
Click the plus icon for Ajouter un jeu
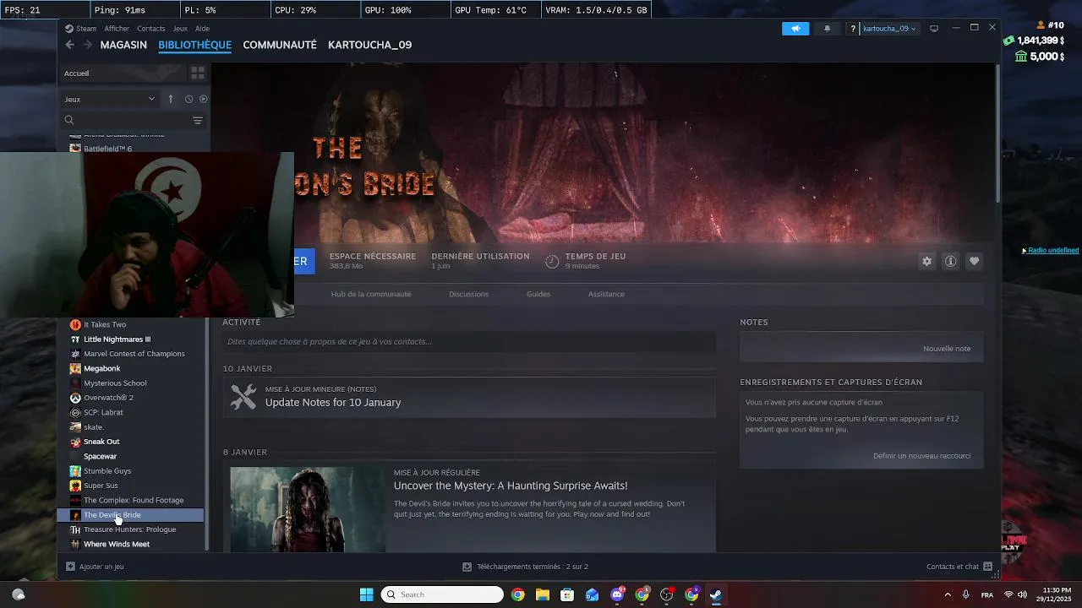point(70,567)
